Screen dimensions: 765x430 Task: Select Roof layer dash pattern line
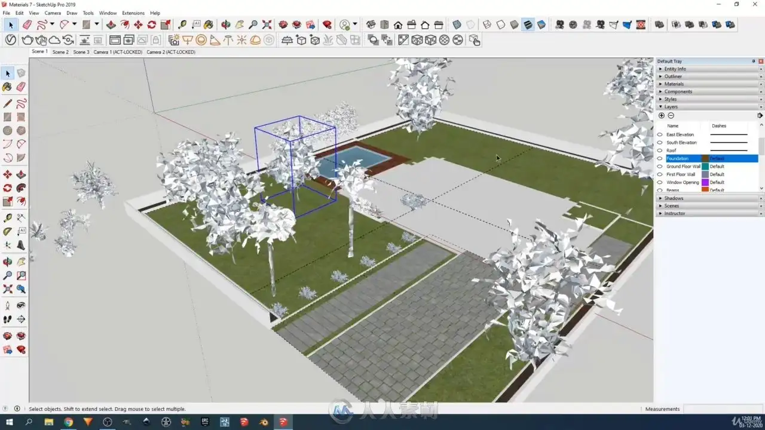(x=729, y=150)
